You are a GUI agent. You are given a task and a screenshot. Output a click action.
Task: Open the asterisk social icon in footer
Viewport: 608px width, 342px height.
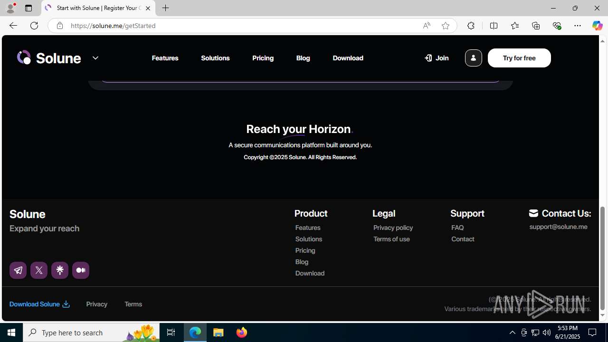[60, 270]
